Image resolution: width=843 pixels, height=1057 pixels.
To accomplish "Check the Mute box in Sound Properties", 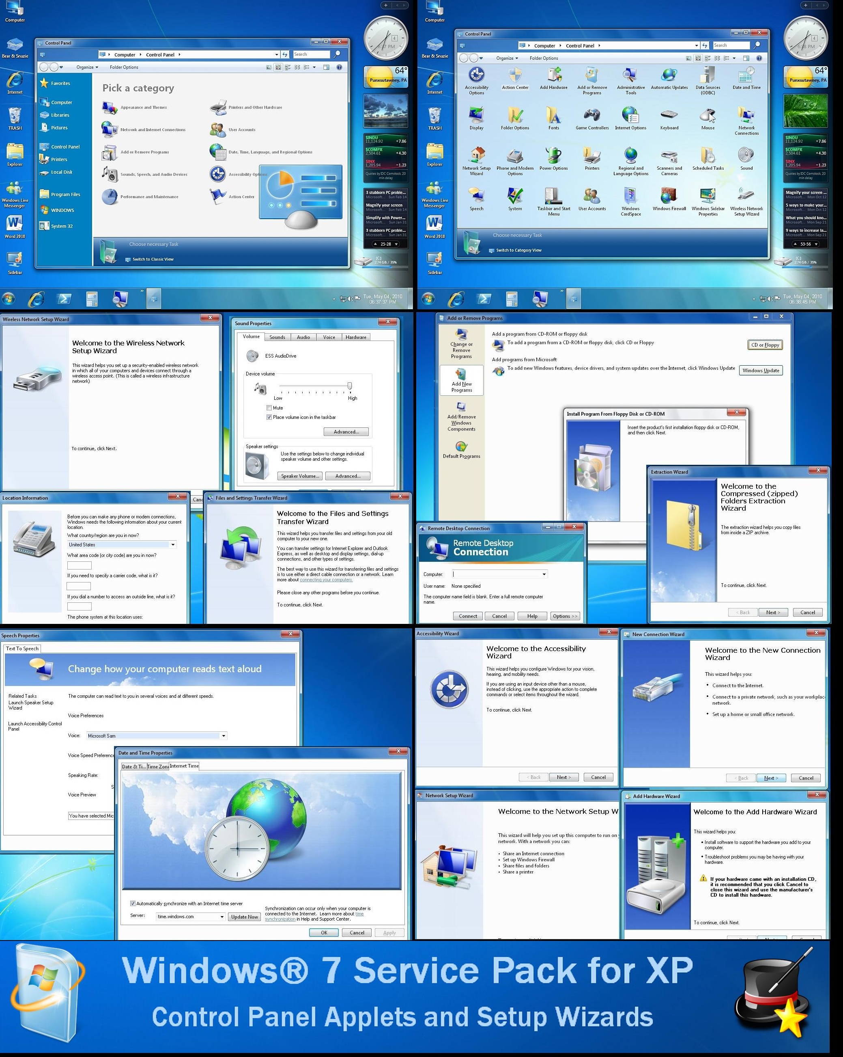I will click(269, 408).
